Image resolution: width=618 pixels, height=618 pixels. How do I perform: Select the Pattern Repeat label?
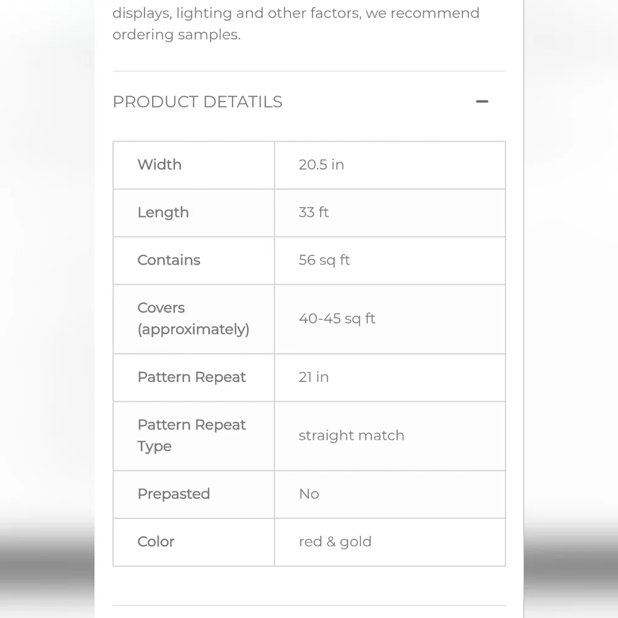pyautogui.click(x=192, y=377)
